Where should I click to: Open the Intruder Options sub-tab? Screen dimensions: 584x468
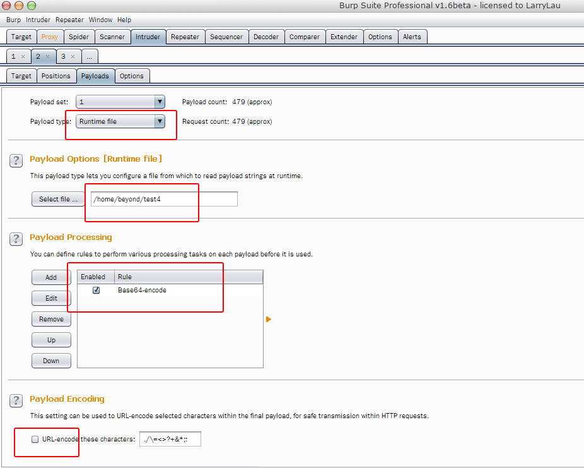pyautogui.click(x=132, y=76)
